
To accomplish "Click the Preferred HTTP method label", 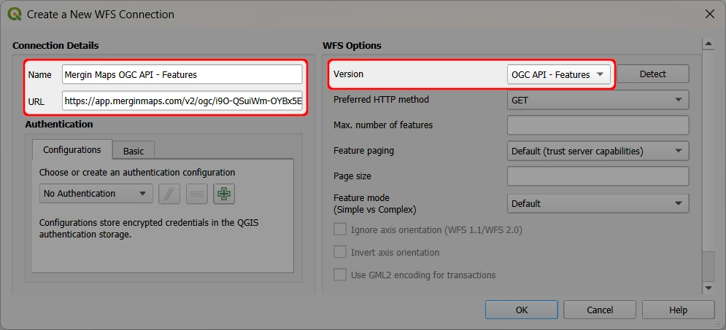I will point(381,99).
